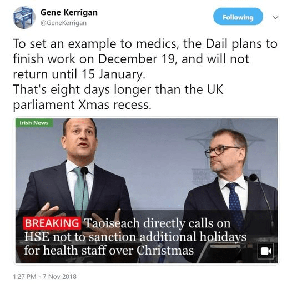
Task: Click the words 'December 19' in tweet
Action: pos(137,59)
